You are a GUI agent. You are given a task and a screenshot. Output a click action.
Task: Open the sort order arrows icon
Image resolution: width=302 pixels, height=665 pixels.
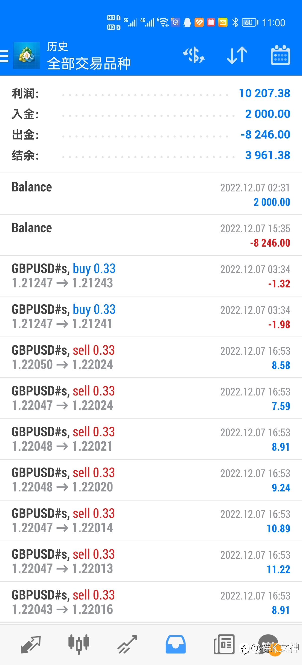tap(237, 55)
